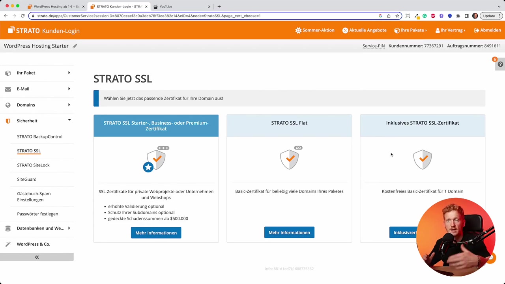Click the share icon in address bar
The height and width of the screenshot is (284, 505).
(389, 16)
